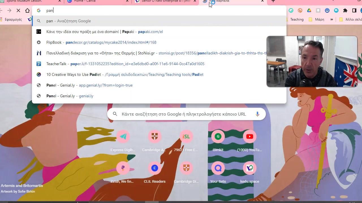Viewport: 362px width, 203px height.
Task: Start voice search with the microphone
Action: [x=257, y=114]
